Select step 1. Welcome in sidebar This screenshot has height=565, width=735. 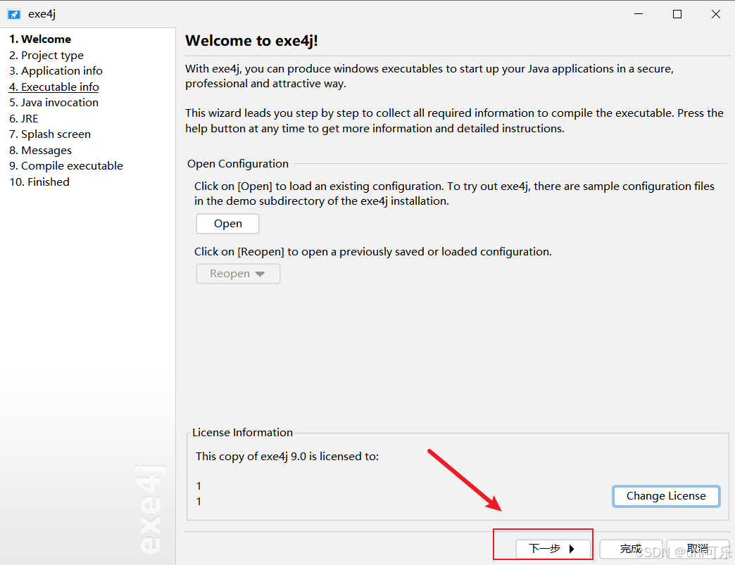click(40, 39)
